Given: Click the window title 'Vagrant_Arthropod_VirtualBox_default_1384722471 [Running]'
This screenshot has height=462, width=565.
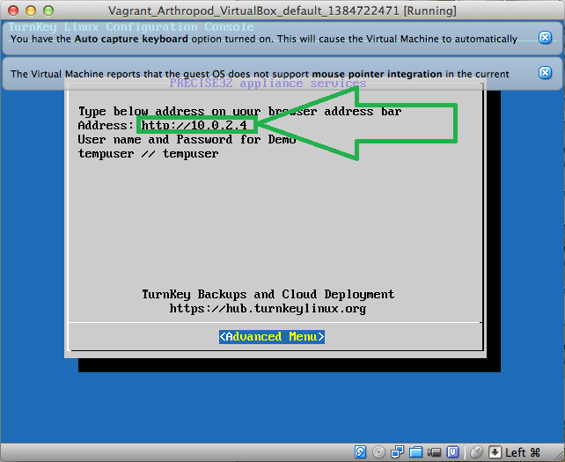Looking at the screenshot, I should (282, 11).
